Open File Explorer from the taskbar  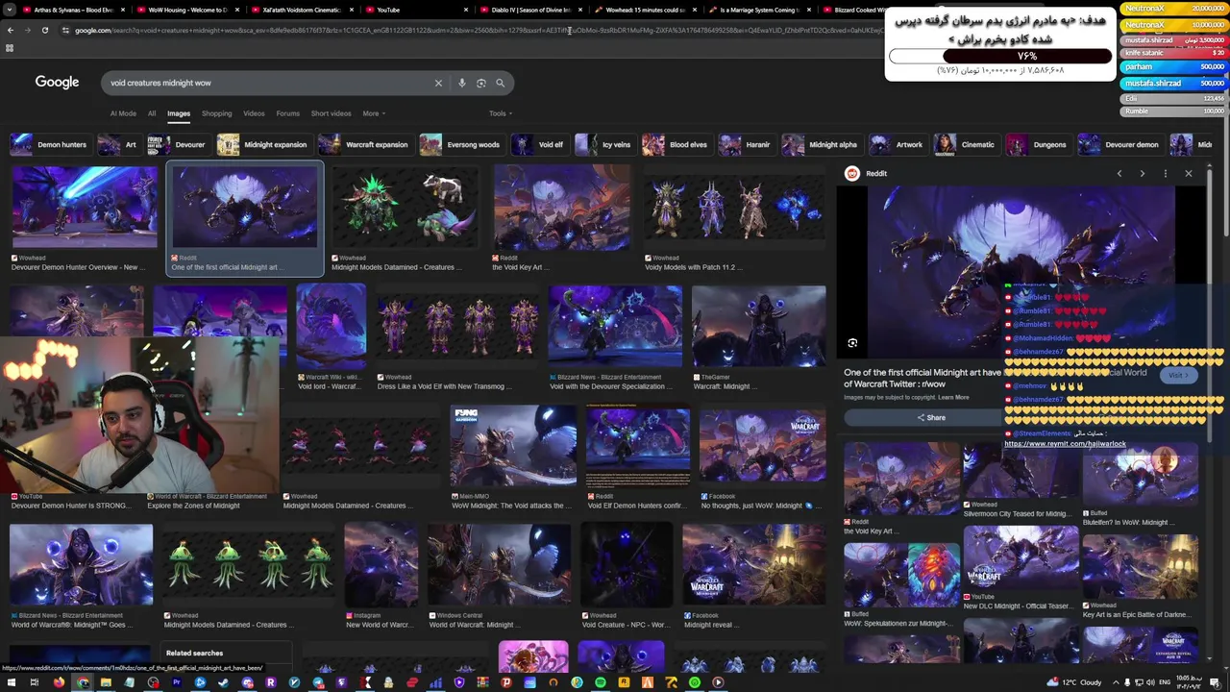pos(106,682)
